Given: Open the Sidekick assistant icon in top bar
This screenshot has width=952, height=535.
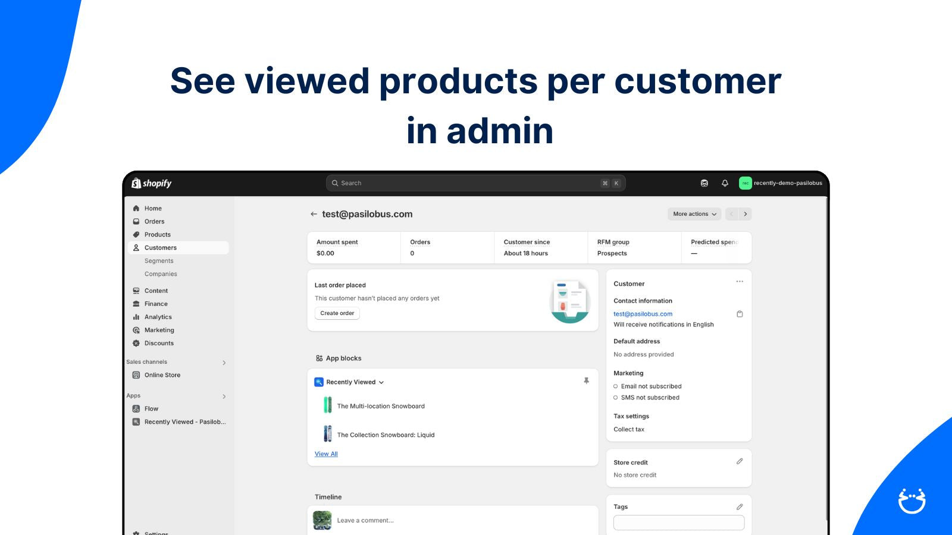Looking at the screenshot, I should point(704,183).
